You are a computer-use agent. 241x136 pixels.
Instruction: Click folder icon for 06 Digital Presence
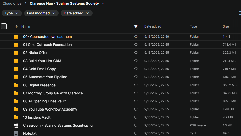[x=16, y=85]
